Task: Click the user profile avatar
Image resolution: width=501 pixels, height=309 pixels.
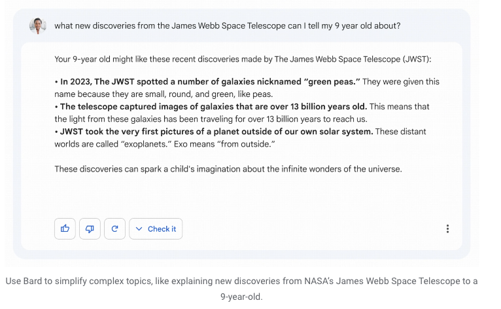Action: (37, 26)
